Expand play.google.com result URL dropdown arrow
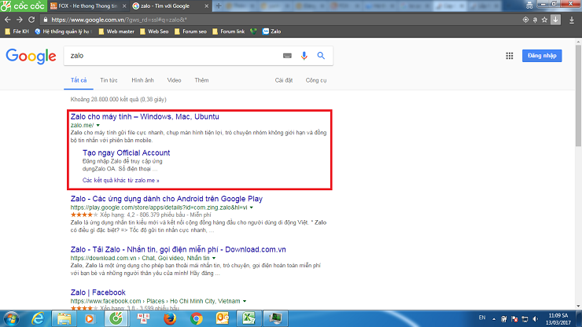582x327 pixels. tap(252, 208)
